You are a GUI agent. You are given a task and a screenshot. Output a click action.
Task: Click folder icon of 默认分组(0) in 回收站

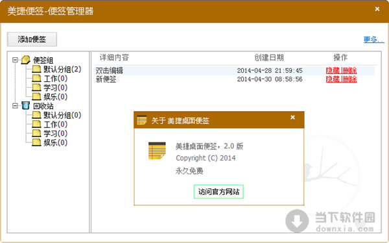point(36,115)
